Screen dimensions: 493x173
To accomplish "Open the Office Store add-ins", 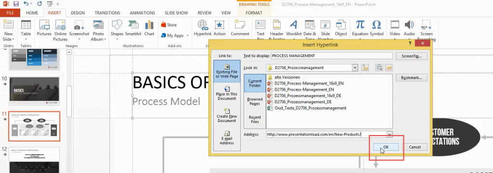I will point(169,25).
